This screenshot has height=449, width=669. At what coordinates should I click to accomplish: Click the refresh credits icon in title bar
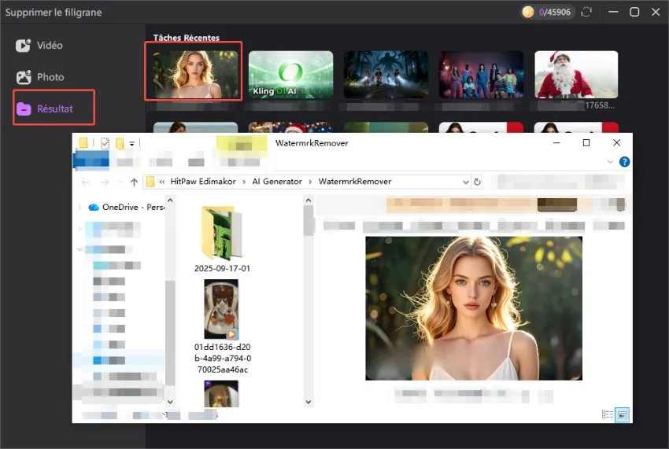586,13
